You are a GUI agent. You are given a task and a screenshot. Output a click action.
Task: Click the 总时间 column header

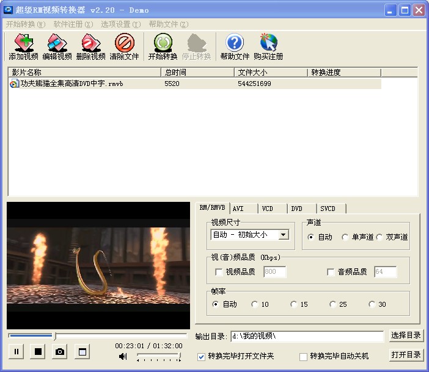(197, 73)
